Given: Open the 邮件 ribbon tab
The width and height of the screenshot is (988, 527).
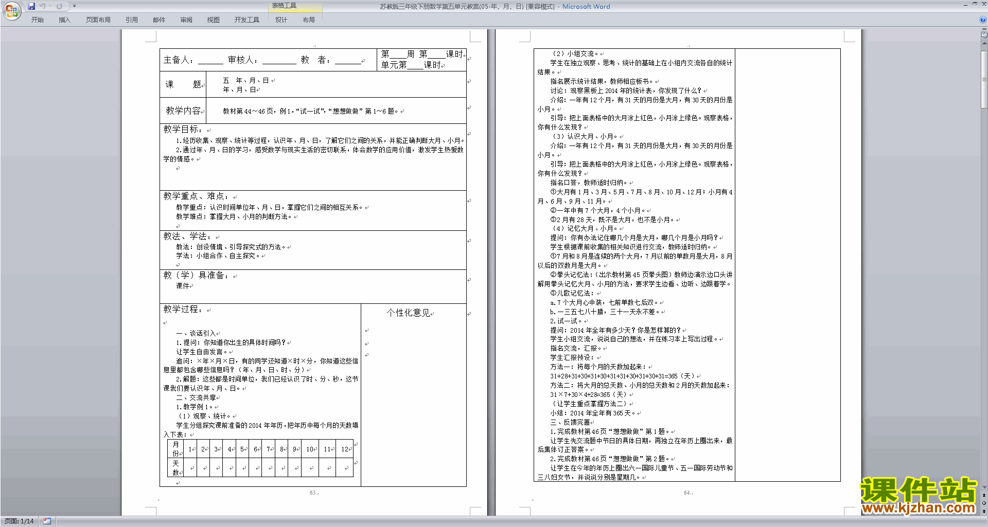Looking at the screenshot, I should pyautogui.click(x=159, y=20).
